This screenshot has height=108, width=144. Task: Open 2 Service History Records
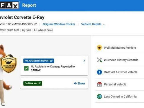[120, 60]
